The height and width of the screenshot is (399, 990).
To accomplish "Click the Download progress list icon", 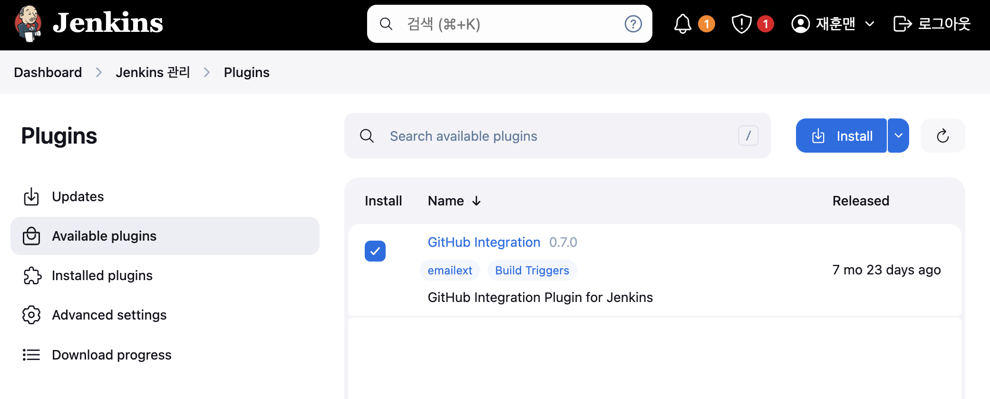I will coord(31,355).
